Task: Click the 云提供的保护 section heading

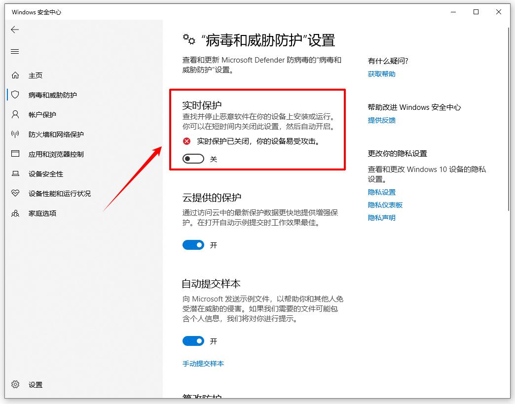Action: [x=212, y=198]
